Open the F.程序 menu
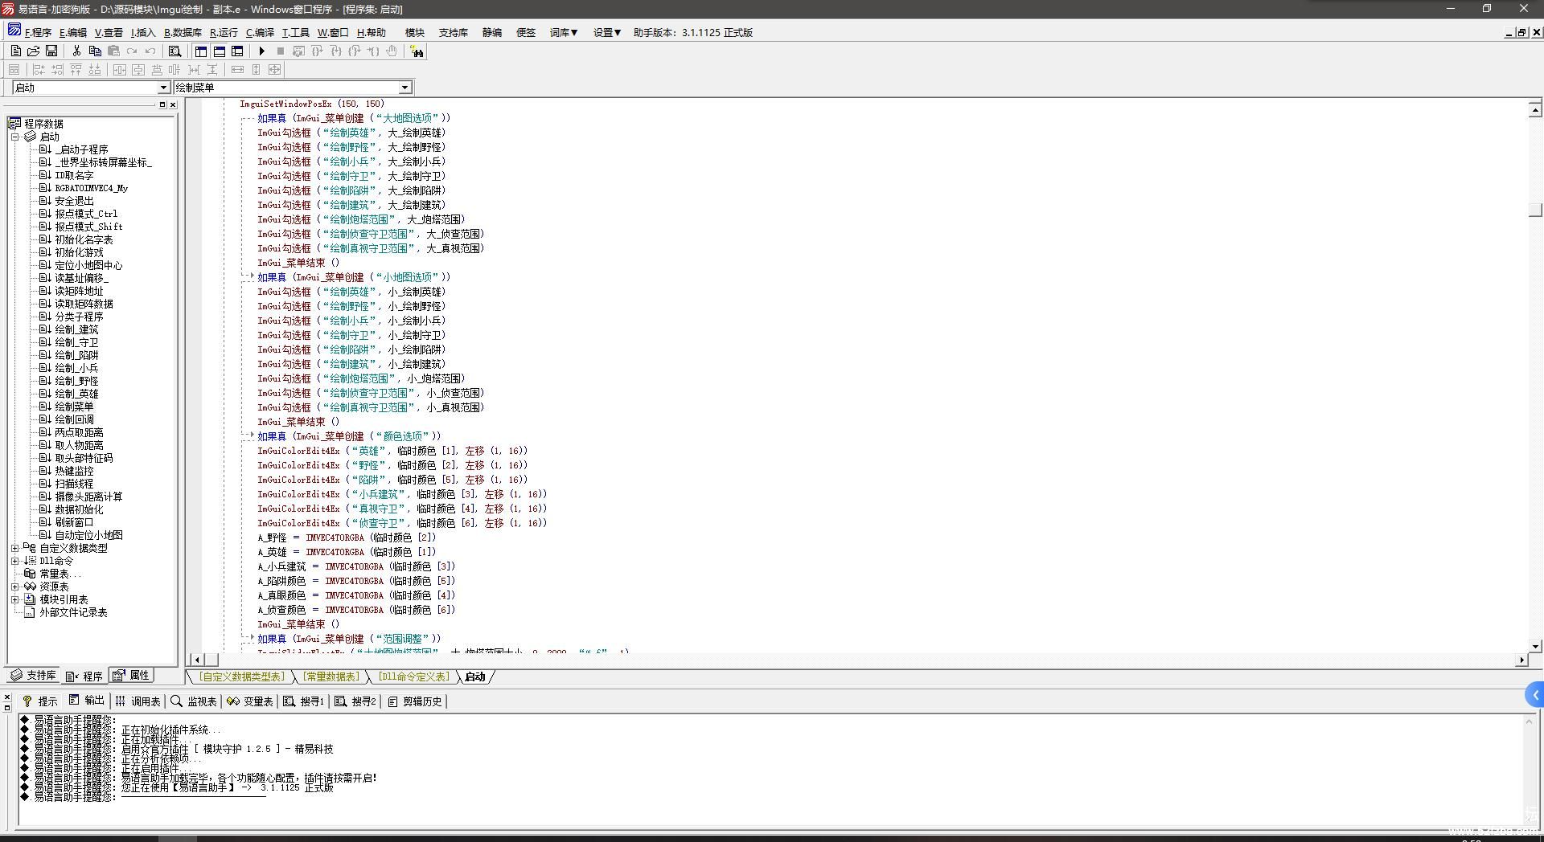Viewport: 1544px width, 842px height. point(38,33)
